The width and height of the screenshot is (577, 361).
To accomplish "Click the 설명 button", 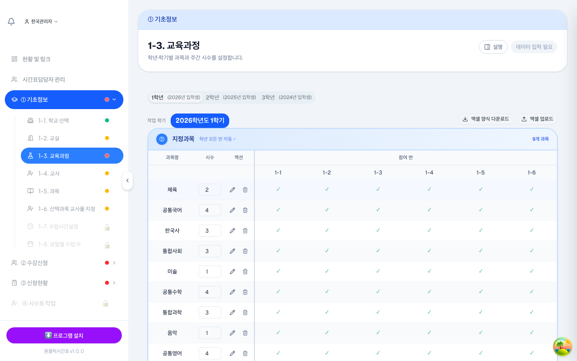I will (493, 47).
